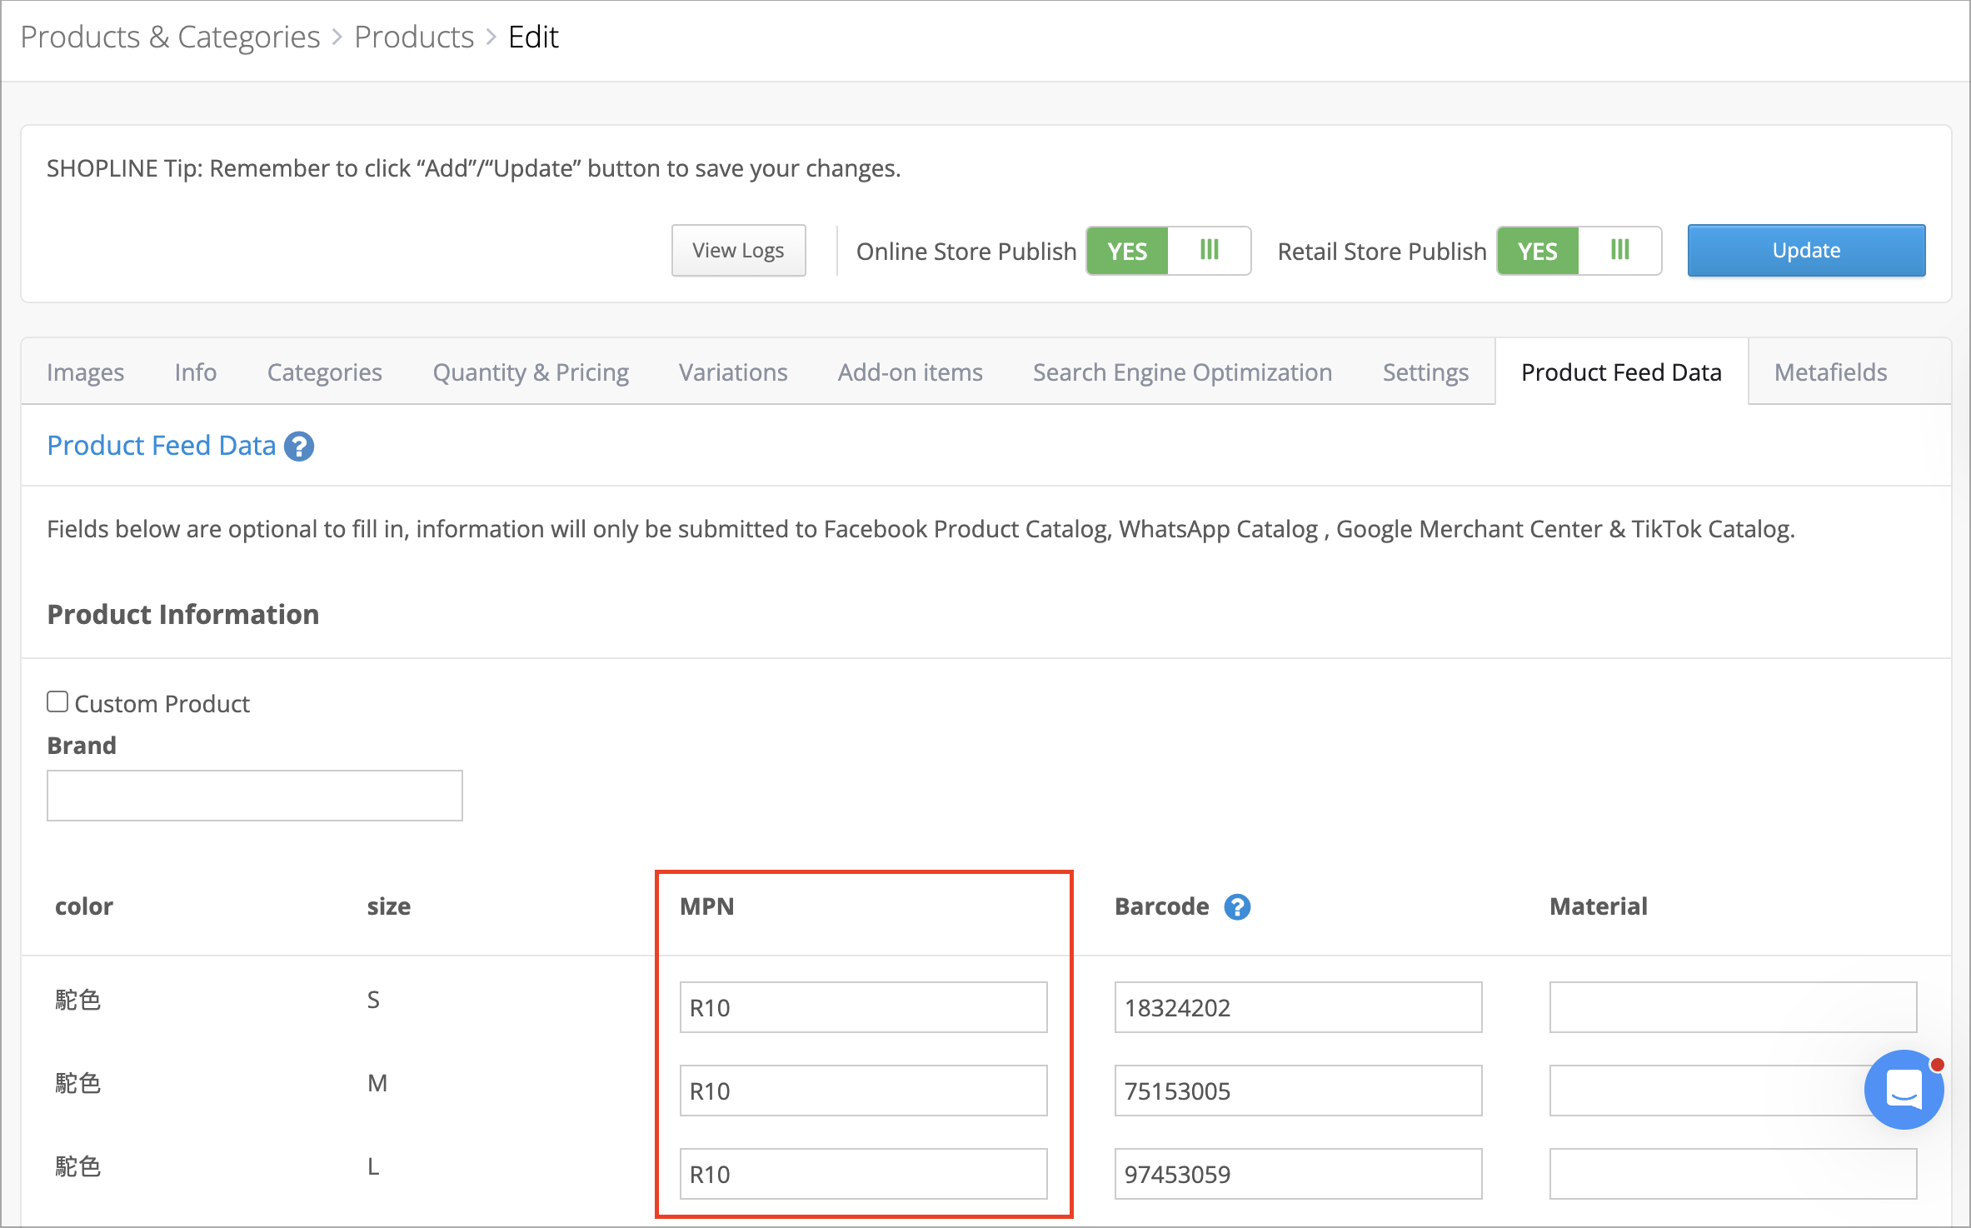The height and width of the screenshot is (1228, 1971).
Task: Click the Material field for size L
Action: [x=1733, y=1174]
